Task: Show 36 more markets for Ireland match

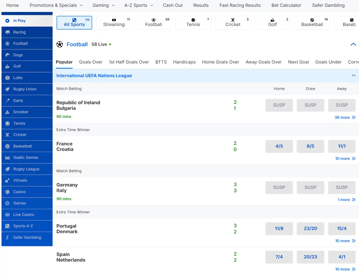Action: click(x=345, y=117)
